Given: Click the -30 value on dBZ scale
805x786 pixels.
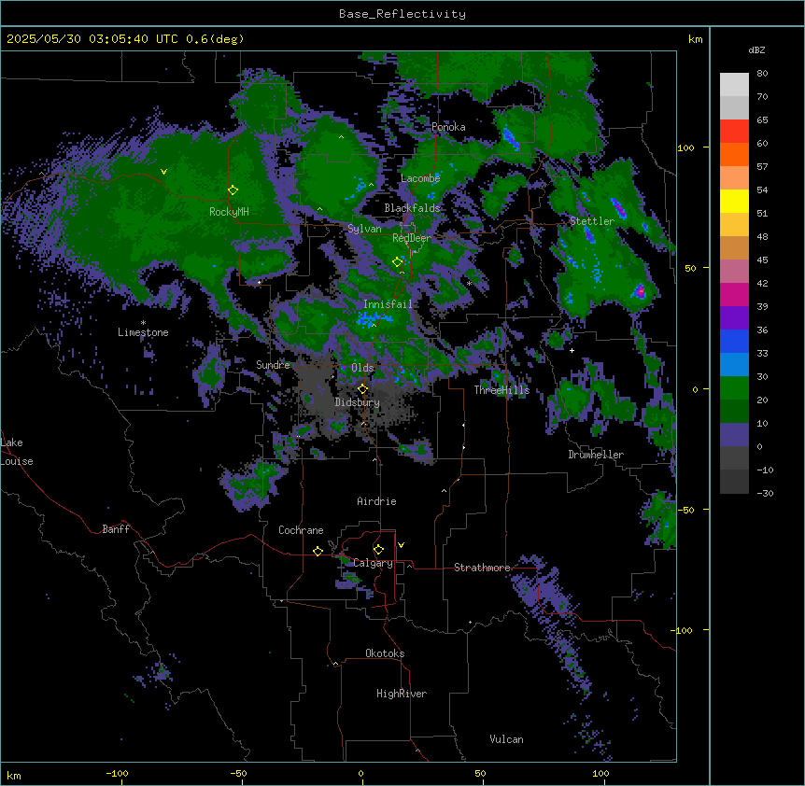Looking at the screenshot, I should tap(765, 493).
